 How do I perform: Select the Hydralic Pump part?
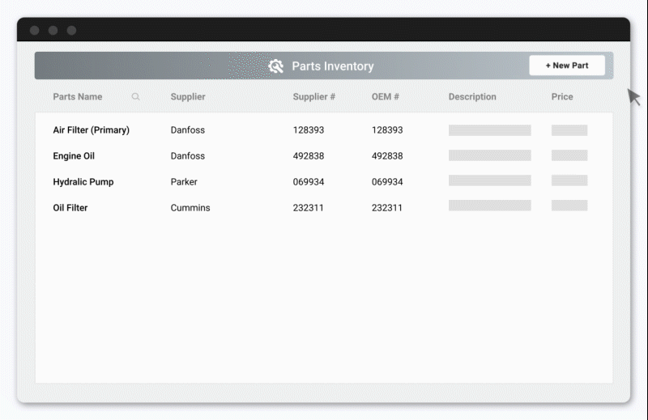pos(83,182)
